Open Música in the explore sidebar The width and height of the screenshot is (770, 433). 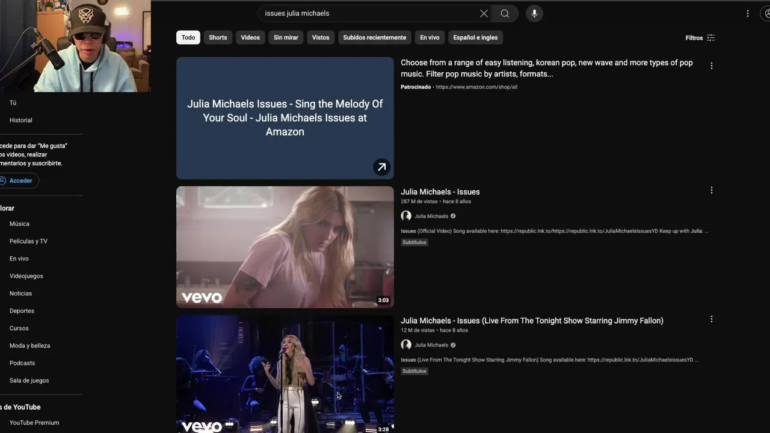tap(19, 224)
